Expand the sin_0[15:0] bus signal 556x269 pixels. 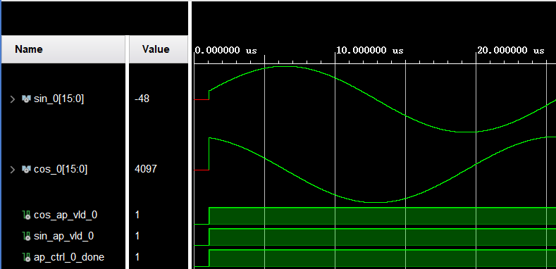pyautogui.click(x=13, y=99)
